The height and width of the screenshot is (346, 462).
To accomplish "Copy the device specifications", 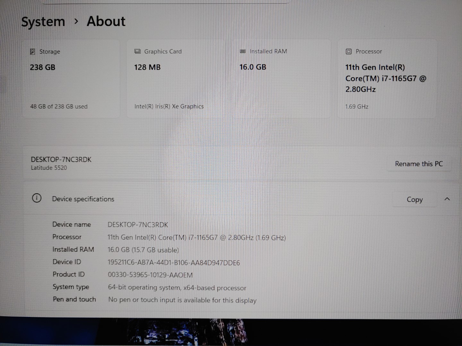I will 415,200.
